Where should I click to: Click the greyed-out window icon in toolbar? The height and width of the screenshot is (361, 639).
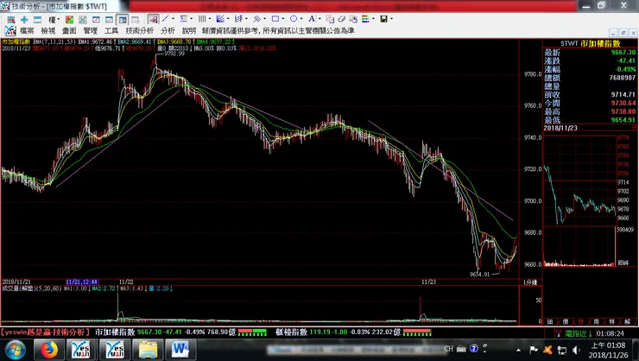click(136, 19)
